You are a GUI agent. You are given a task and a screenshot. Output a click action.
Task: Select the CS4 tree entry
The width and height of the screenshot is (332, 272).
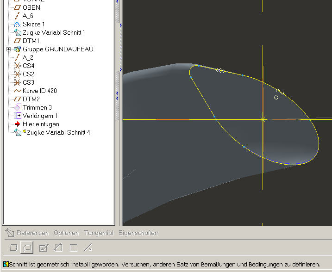pos(28,66)
